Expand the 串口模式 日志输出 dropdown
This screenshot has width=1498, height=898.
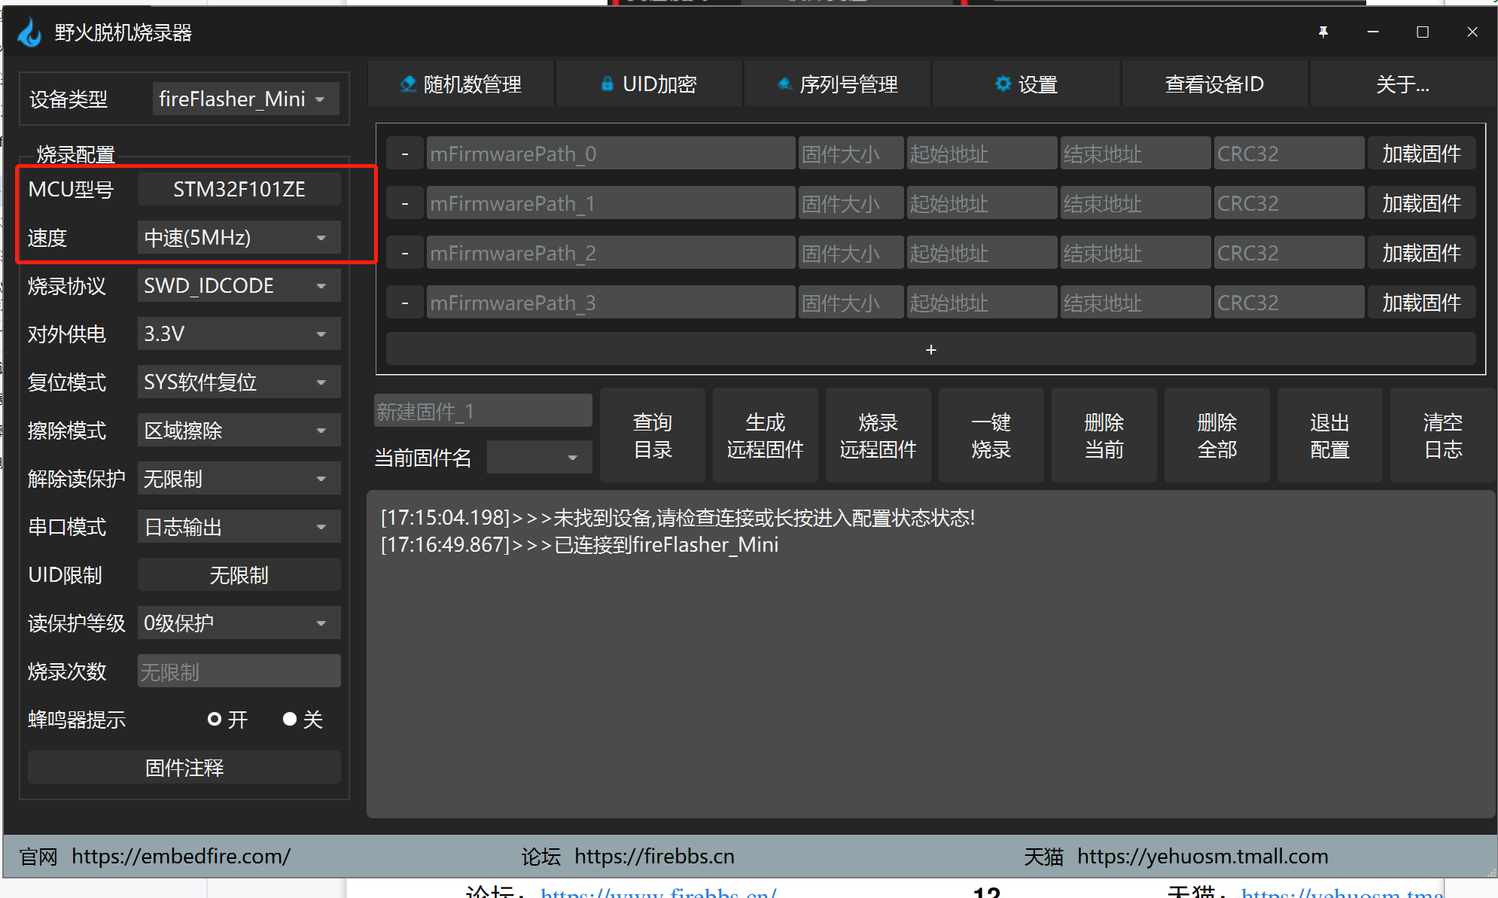click(x=239, y=526)
